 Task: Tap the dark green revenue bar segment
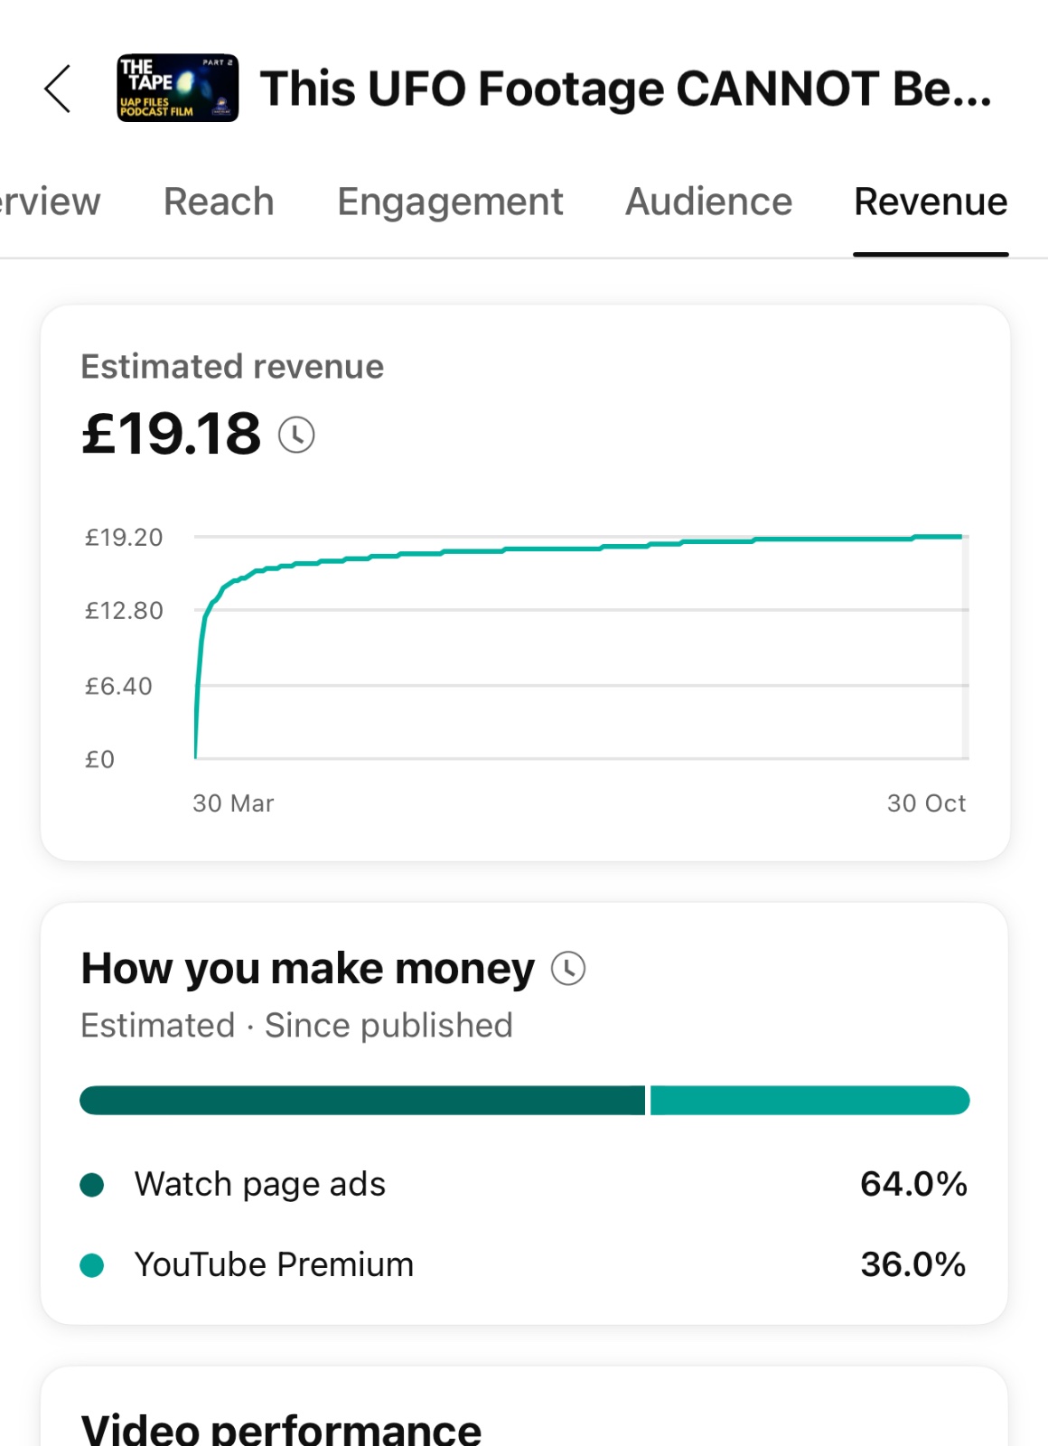[361, 1100]
